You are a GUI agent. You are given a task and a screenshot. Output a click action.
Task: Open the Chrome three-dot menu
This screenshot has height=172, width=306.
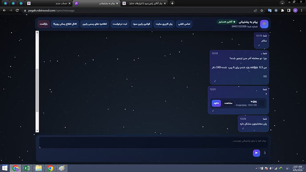tap(302, 11)
